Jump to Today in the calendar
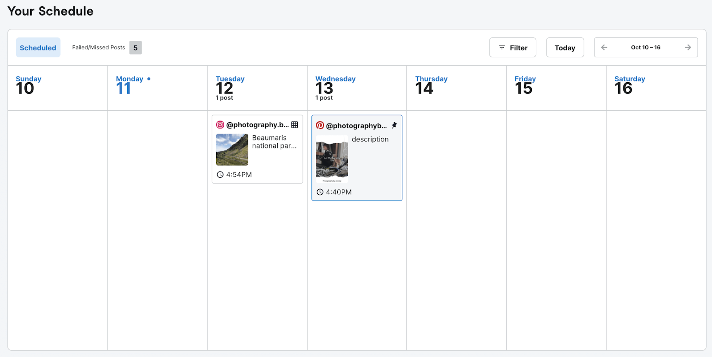The height and width of the screenshot is (357, 712). coord(565,48)
